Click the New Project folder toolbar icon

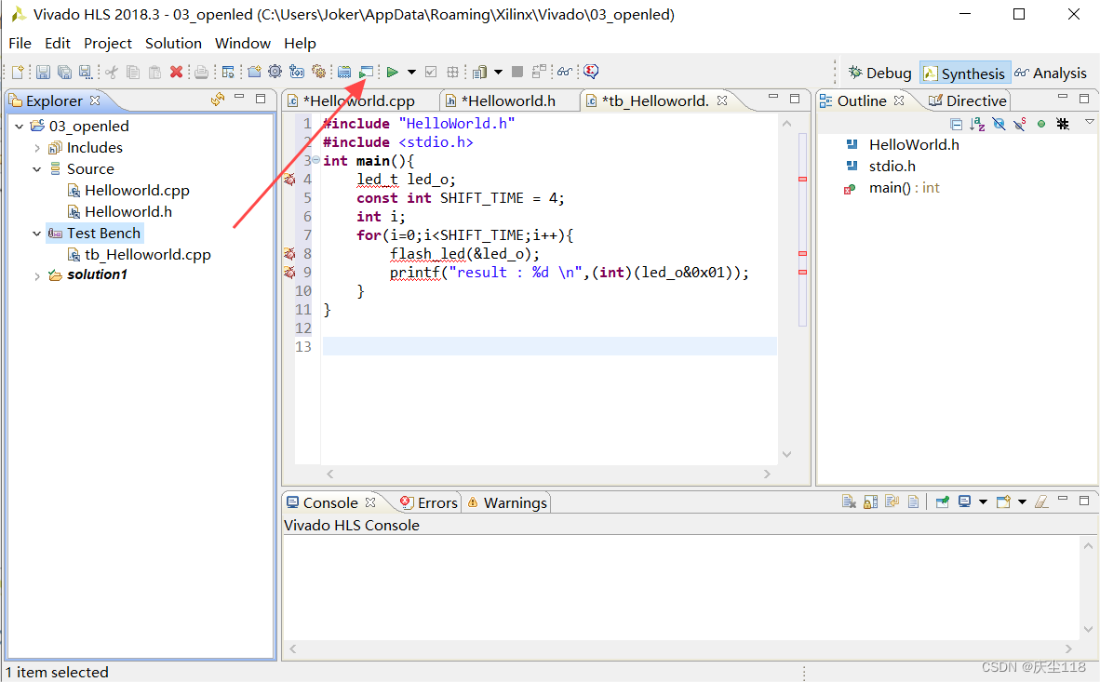coord(254,72)
